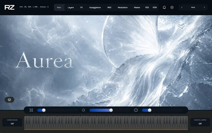Click the sun brightness macro icon

tap(83, 110)
